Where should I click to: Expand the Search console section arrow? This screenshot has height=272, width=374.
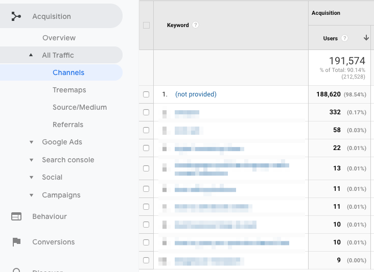(x=31, y=160)
